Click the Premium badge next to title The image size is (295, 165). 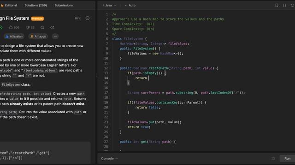[x=37, y=18]
